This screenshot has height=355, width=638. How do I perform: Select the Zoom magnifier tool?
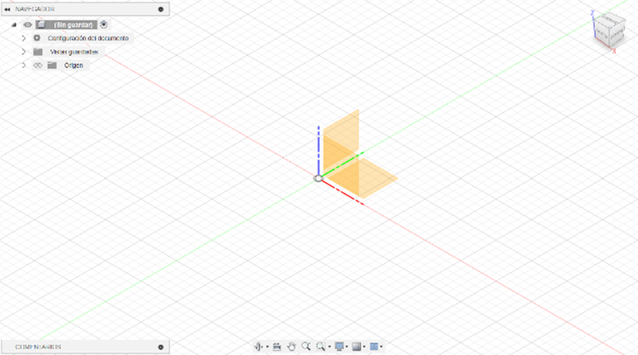tap(306, 346)
